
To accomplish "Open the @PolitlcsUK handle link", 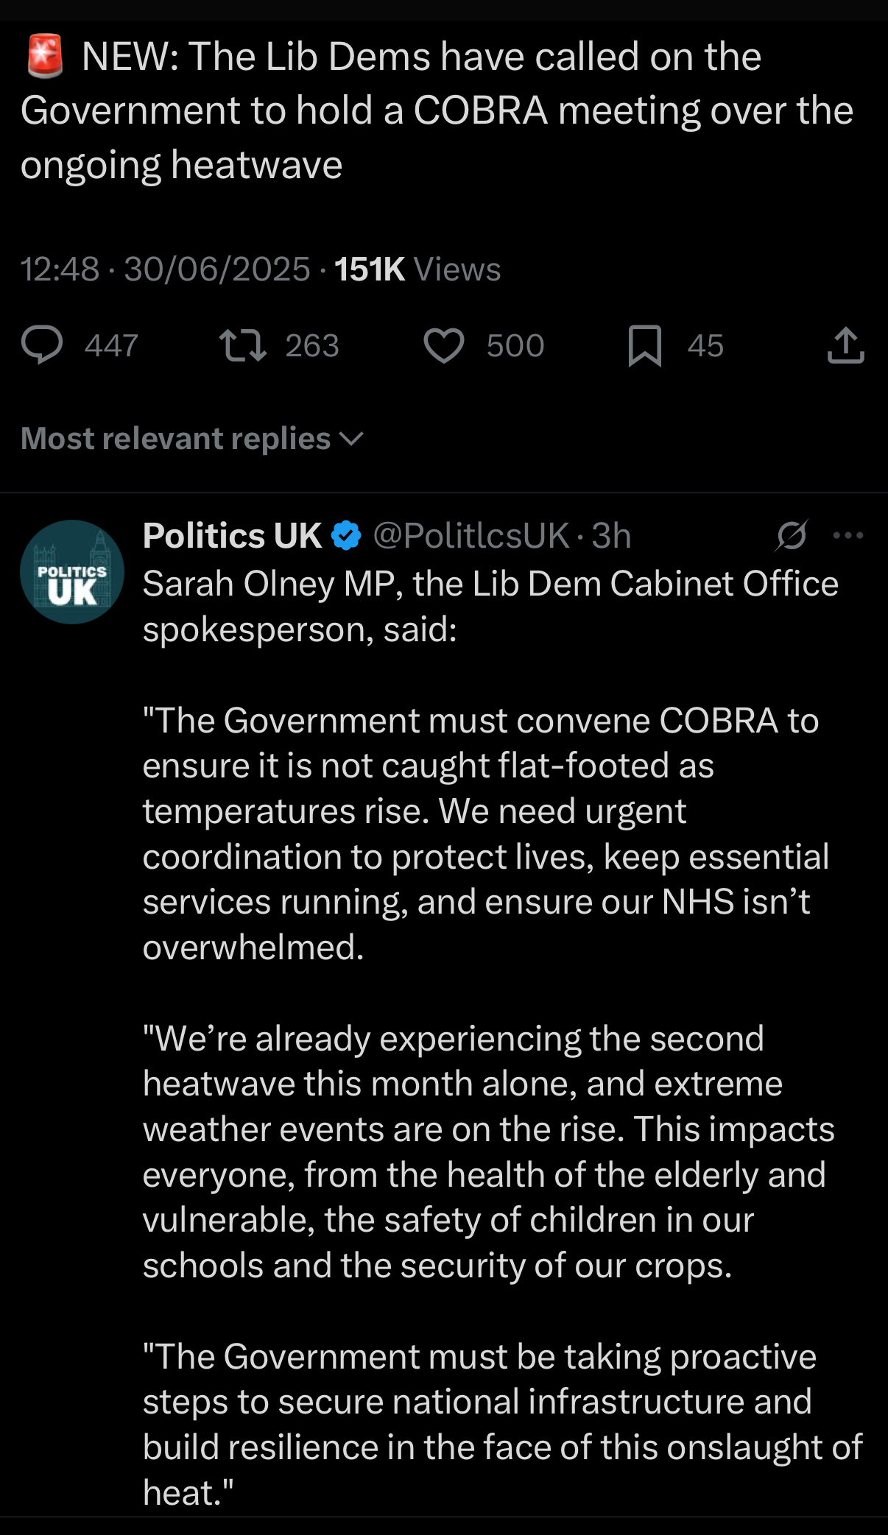I will coord(471,535).
